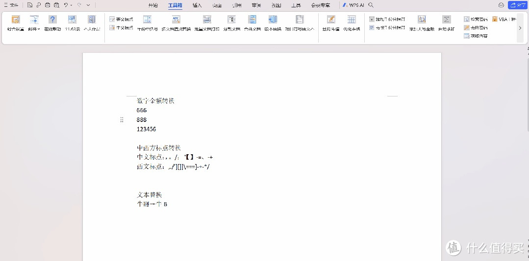529x261 pixels.
Task: Click the paragraph handle beside line 888
Action: [122, 119]
